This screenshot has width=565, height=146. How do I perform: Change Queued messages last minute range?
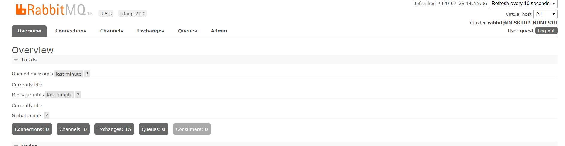[x=69, y=74]
